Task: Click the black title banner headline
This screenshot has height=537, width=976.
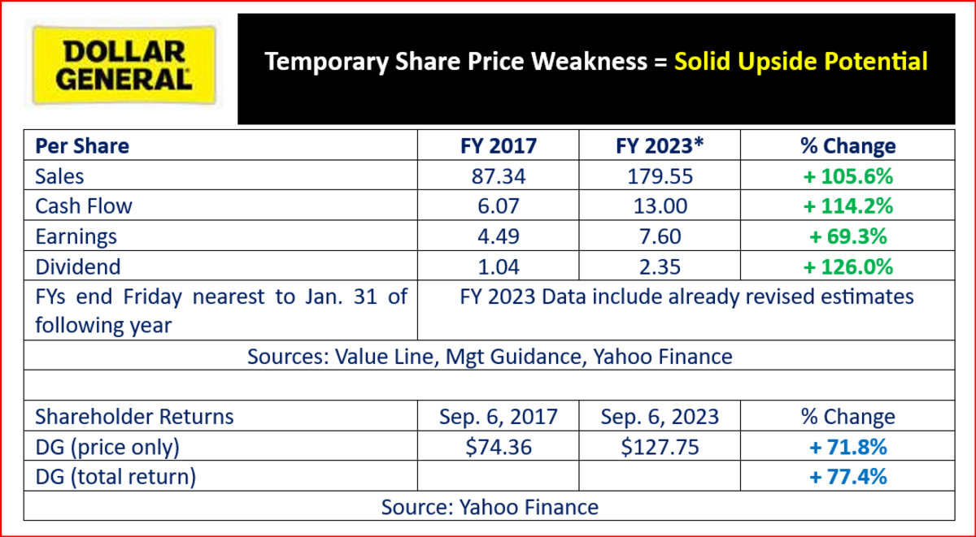Action: click(596, 63)
